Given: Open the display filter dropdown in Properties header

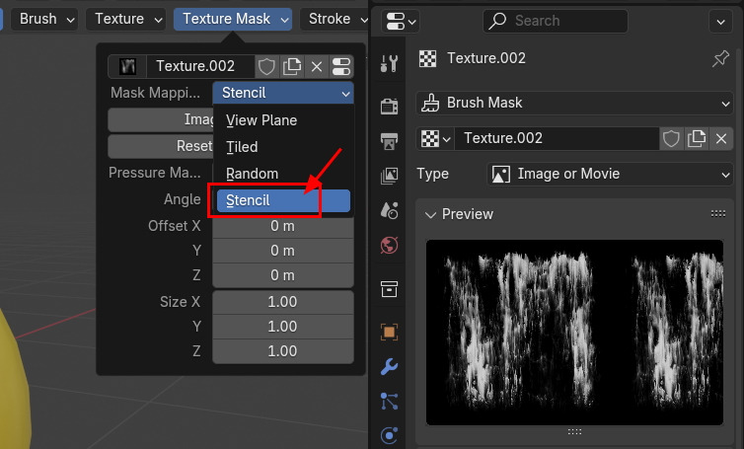Looking at the screenshot, I should click(401, 22).
